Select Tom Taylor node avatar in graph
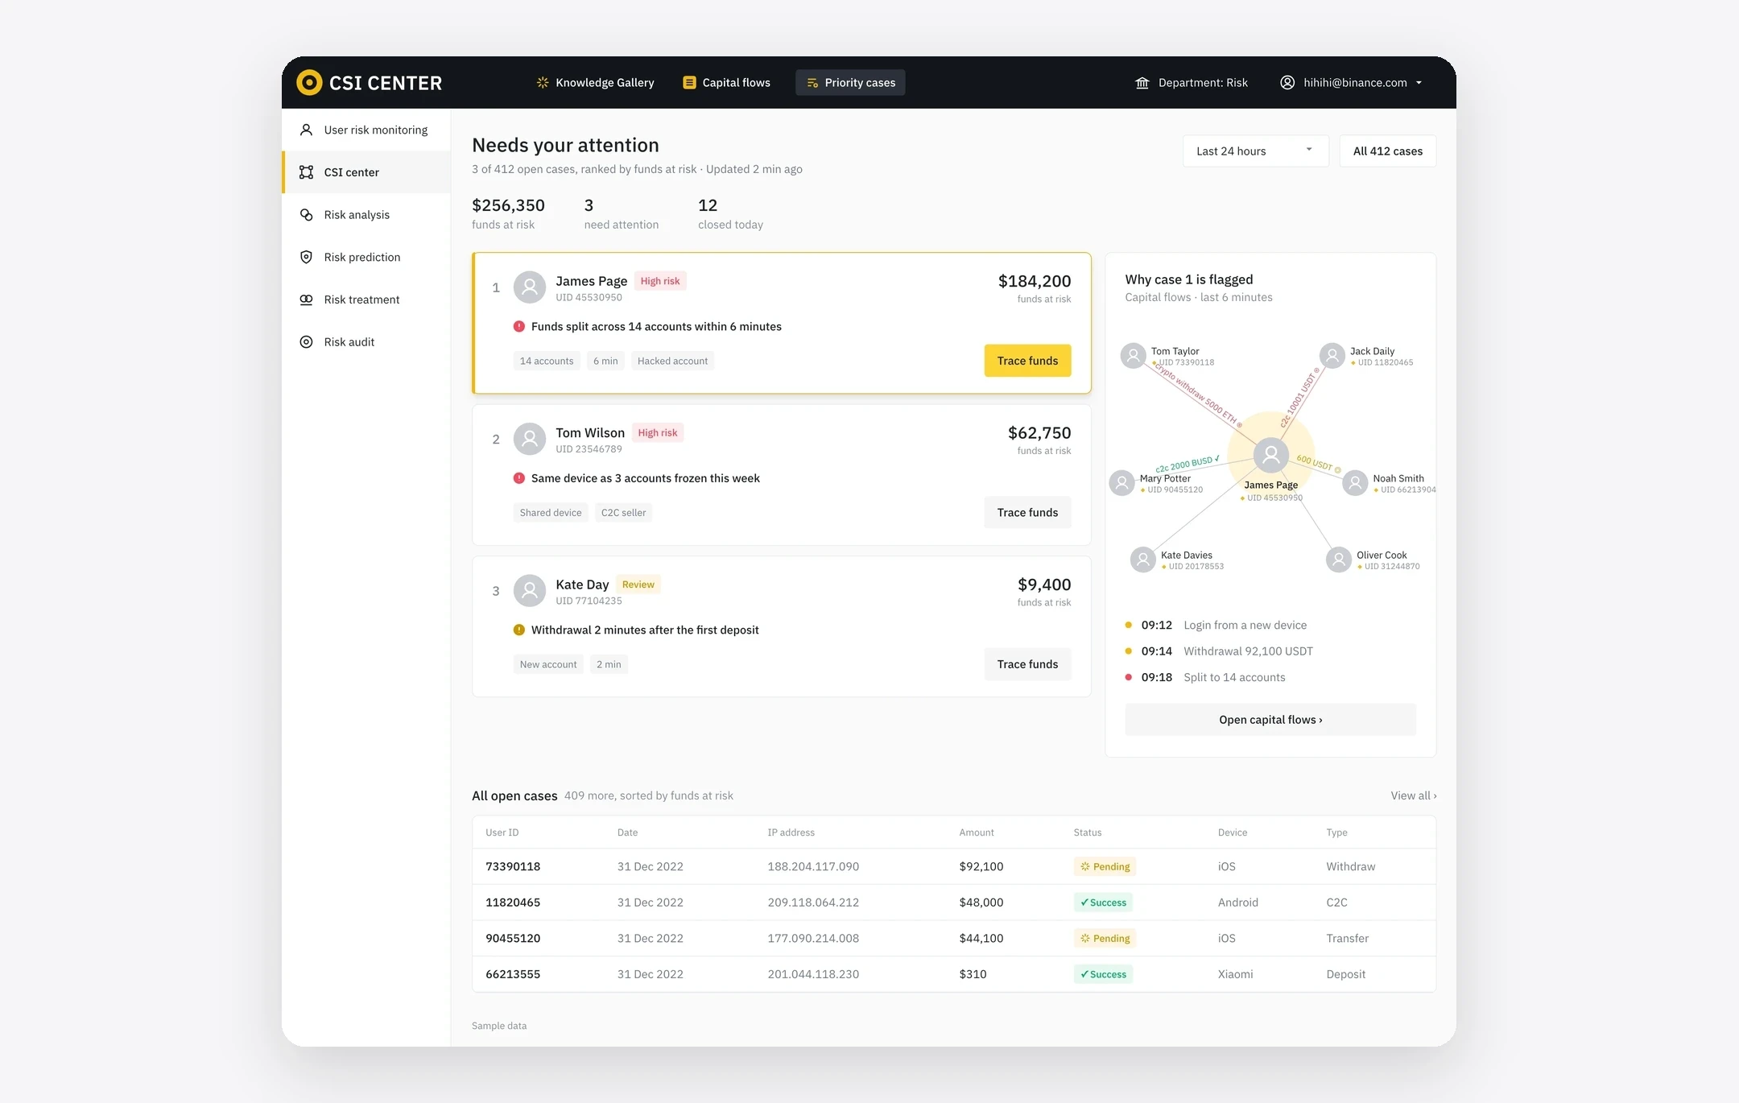This screenshot has height=1103, width=1739. 1134,356
